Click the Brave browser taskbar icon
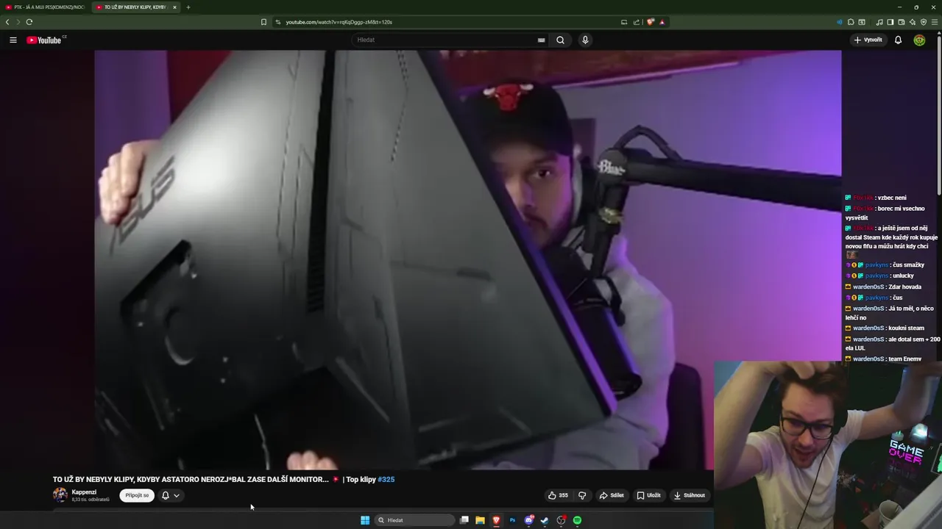 (496, 520)
